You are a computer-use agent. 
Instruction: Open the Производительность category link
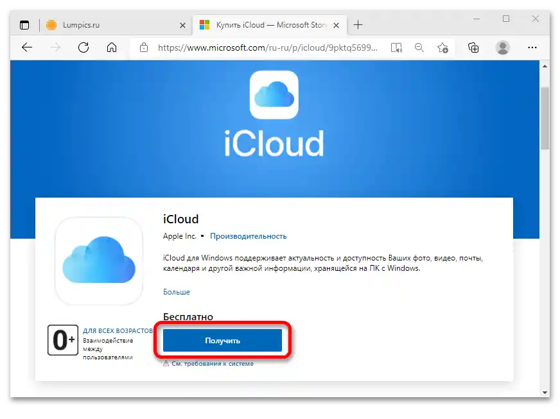[x=249, y=236]
